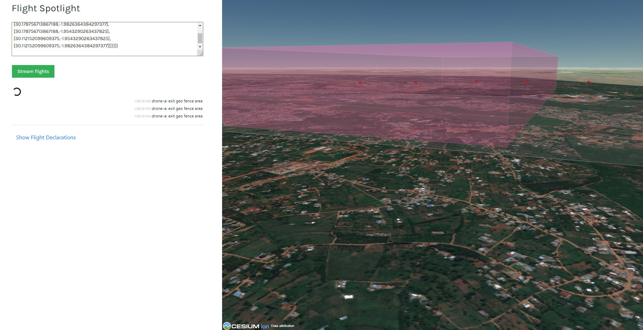Screen dimensions: 643x330
Task: Click the loading spinner below Stream flights
Action: click(17, 92)
